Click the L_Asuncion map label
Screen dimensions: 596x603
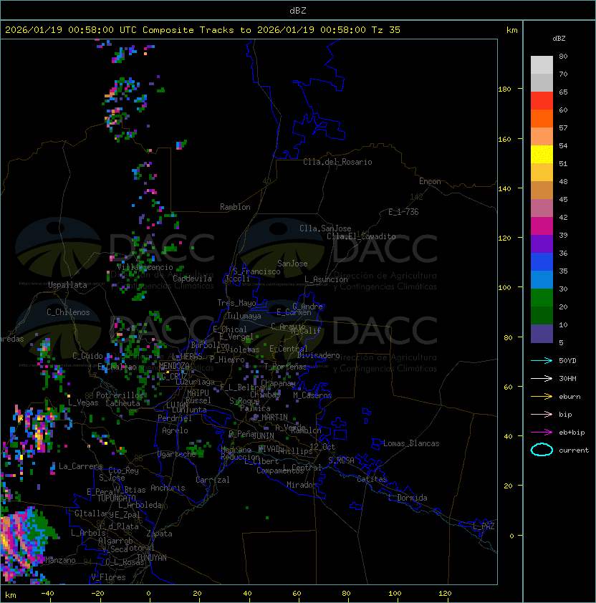326,279
